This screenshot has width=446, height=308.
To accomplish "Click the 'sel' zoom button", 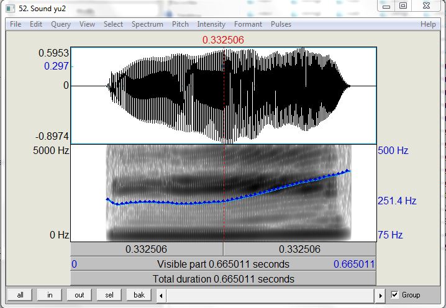I will pos(109,295).
